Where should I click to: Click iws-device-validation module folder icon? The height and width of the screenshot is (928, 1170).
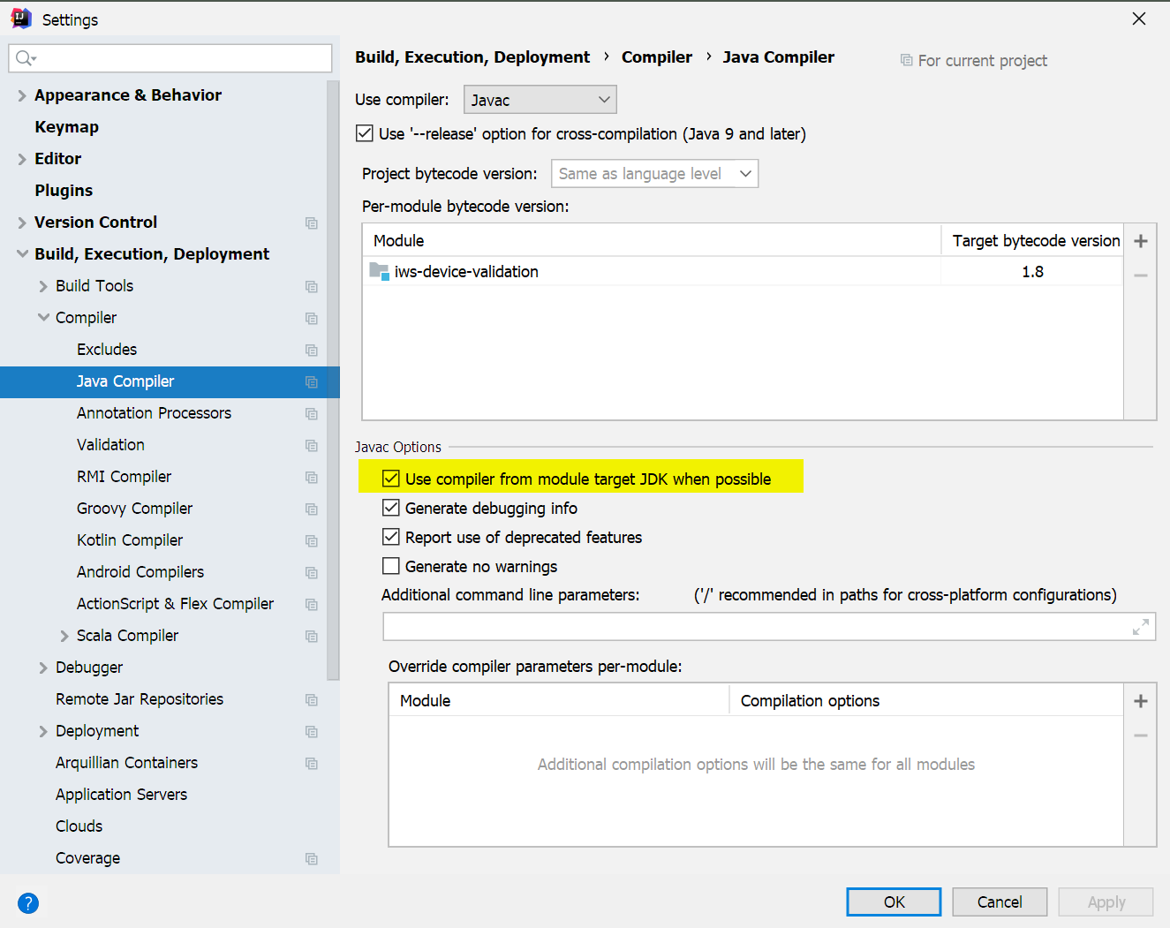click(379, 271)
